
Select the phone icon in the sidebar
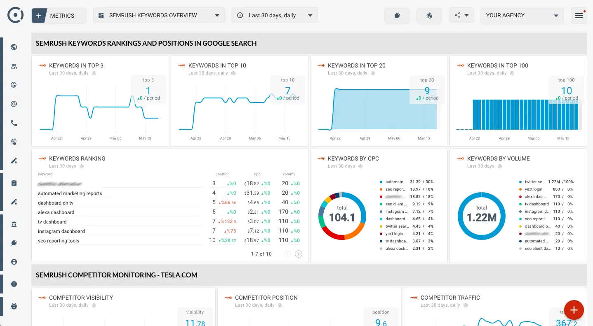point(14,123)
